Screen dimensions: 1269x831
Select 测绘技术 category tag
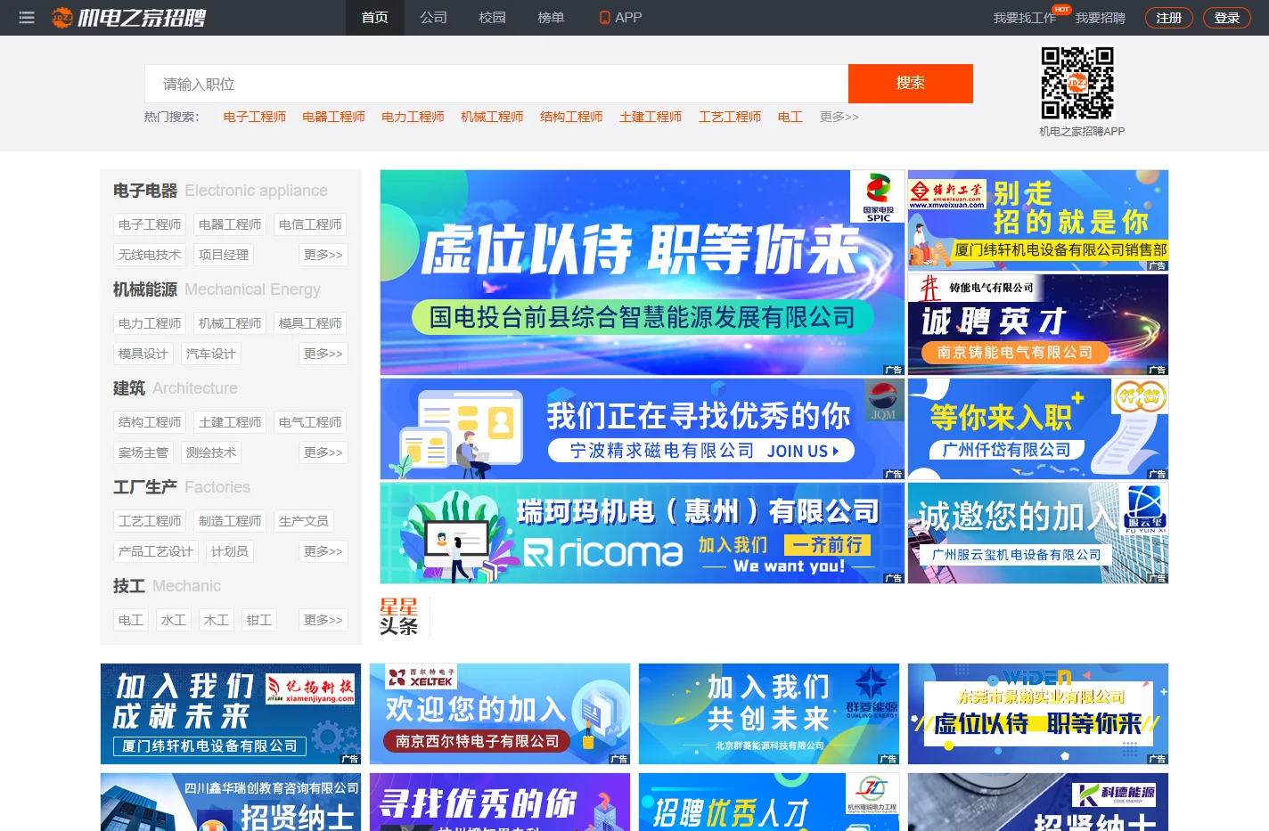[x=211, y=452]
